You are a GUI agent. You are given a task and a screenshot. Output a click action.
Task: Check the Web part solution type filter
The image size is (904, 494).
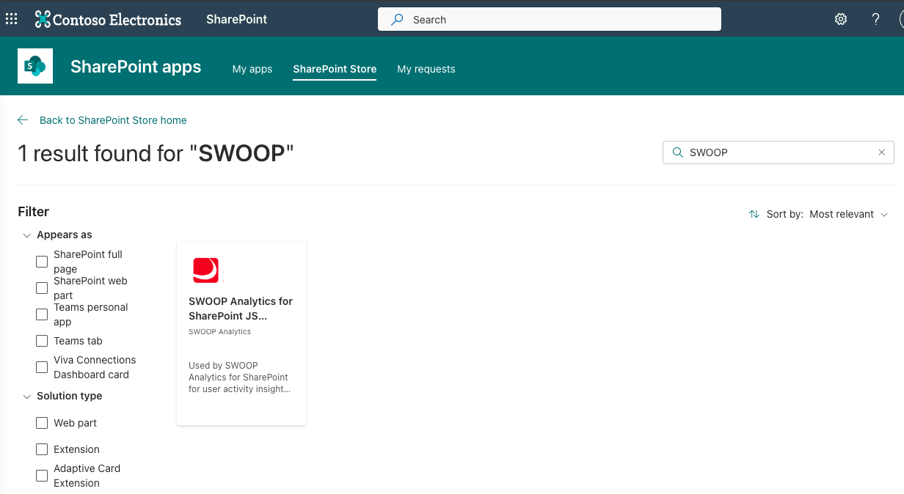click(x=42, y=423)
